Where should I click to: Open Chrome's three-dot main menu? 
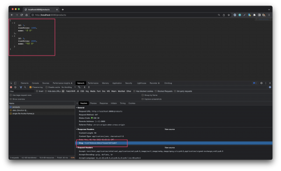tap(269, 15)
